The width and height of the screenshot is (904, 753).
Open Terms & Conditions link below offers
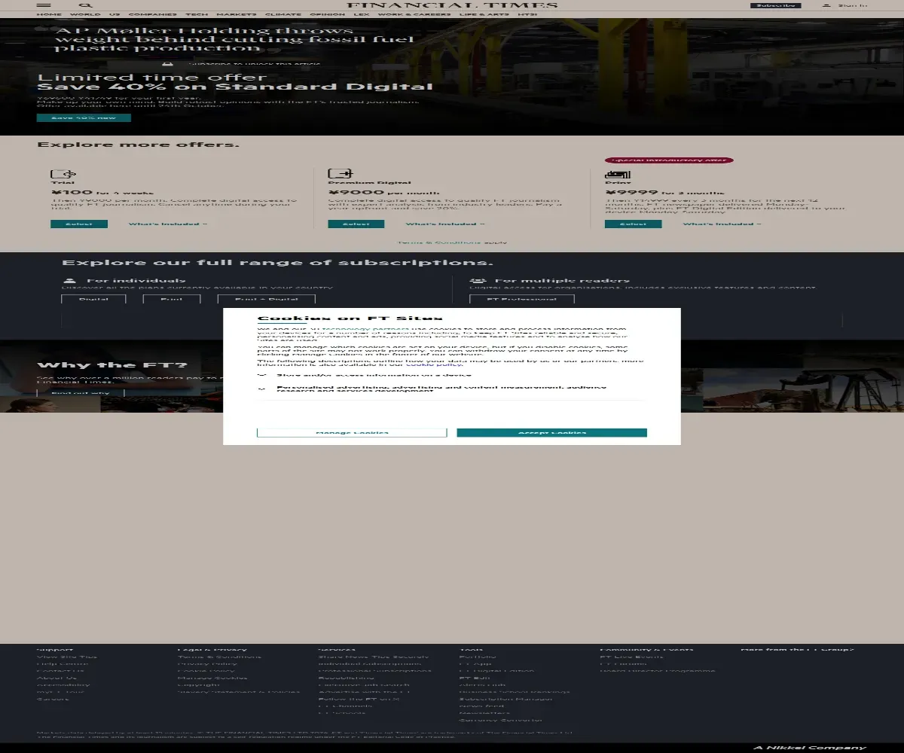[x=439, y=242]
